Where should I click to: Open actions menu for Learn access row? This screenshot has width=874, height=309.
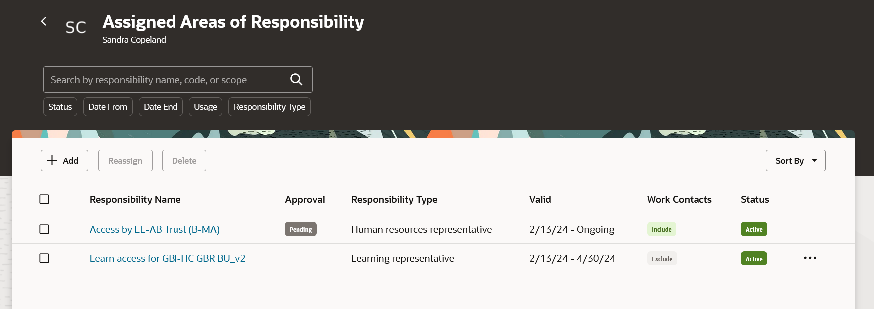pos(810,258)
